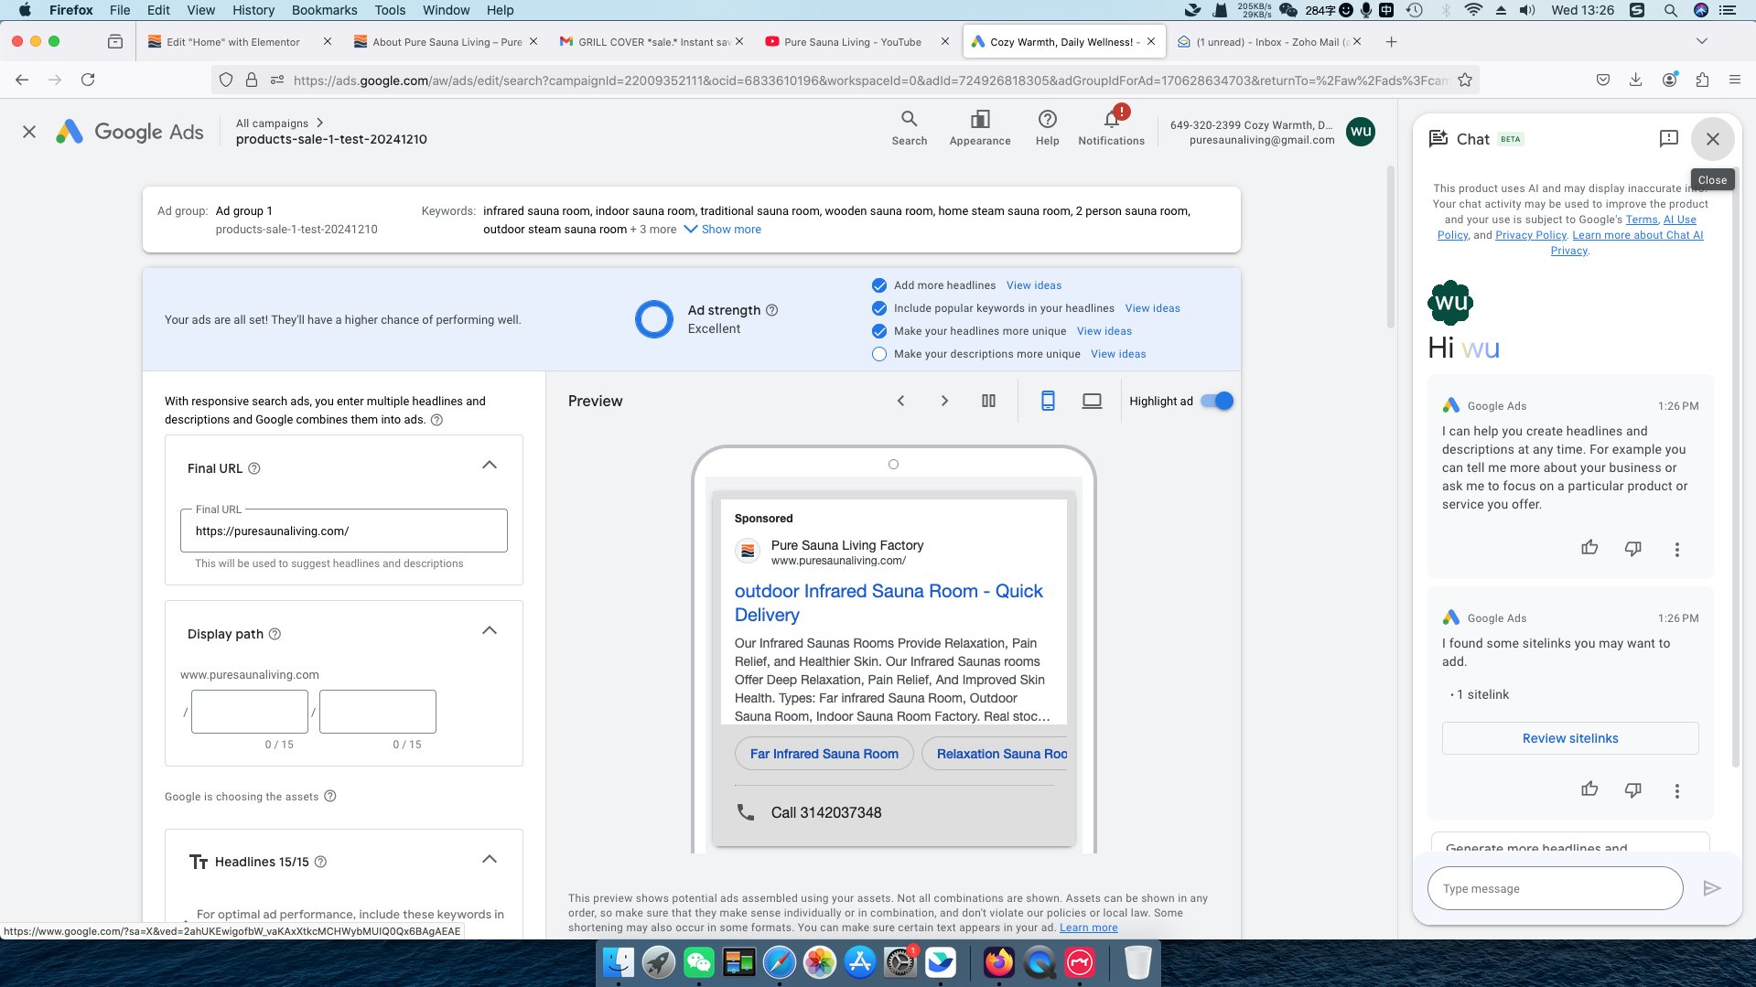1756x987 pixels.
Task: Open View ideas for popular keywords
Action: click(1152, 308)
